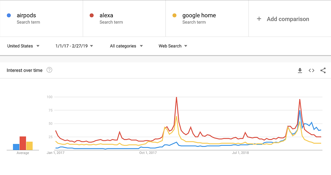Click the yellow google home average bar
The width and height of the screenshot is (331, 175).
(x=29, y=146)
